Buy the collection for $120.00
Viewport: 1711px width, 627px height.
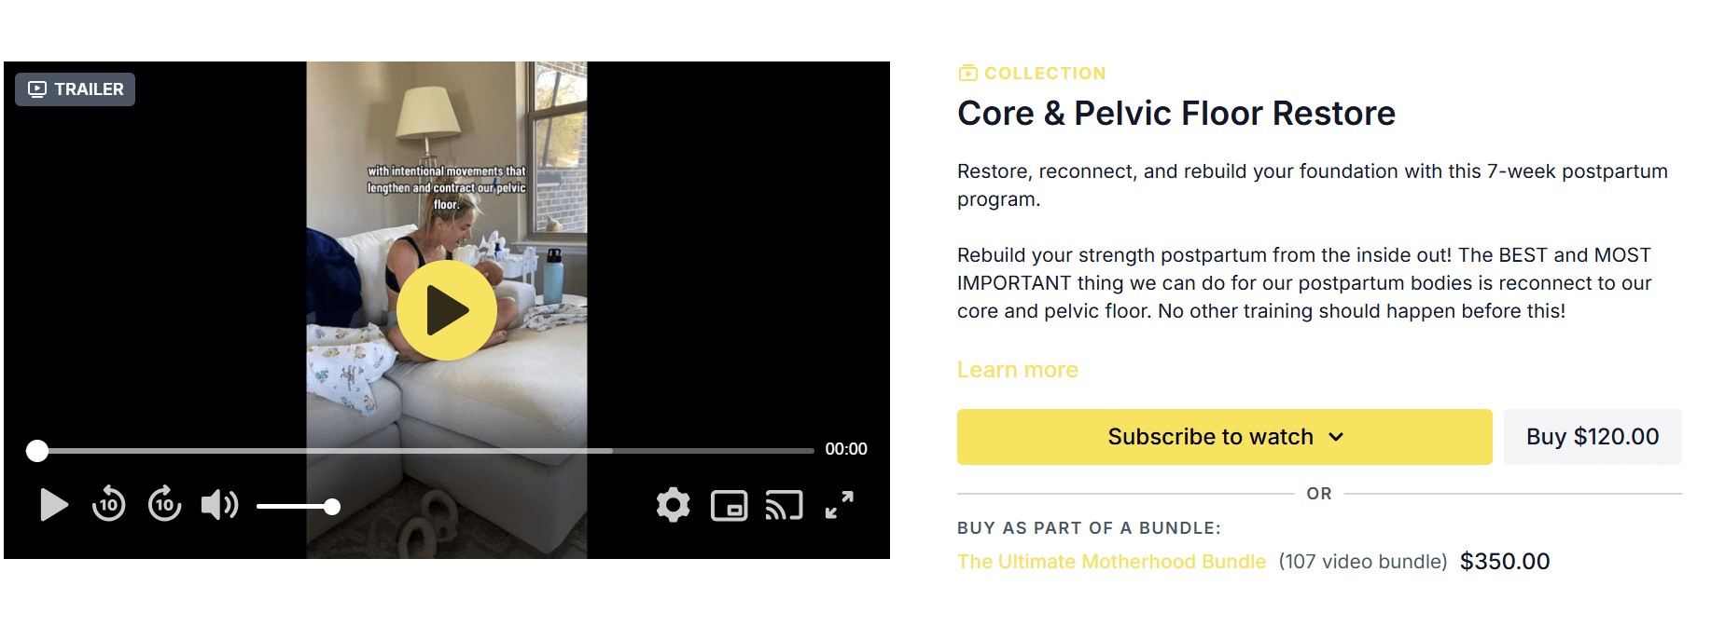1592,437
